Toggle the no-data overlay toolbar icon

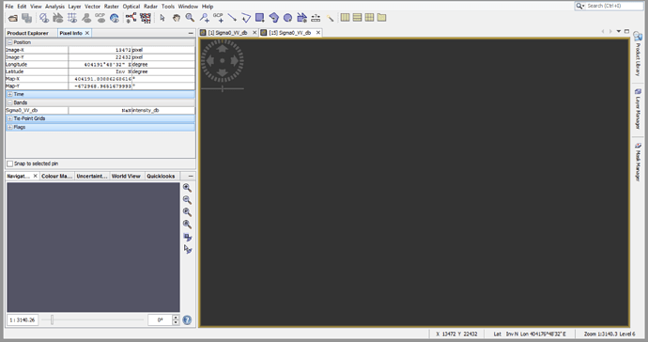(44, 18)
